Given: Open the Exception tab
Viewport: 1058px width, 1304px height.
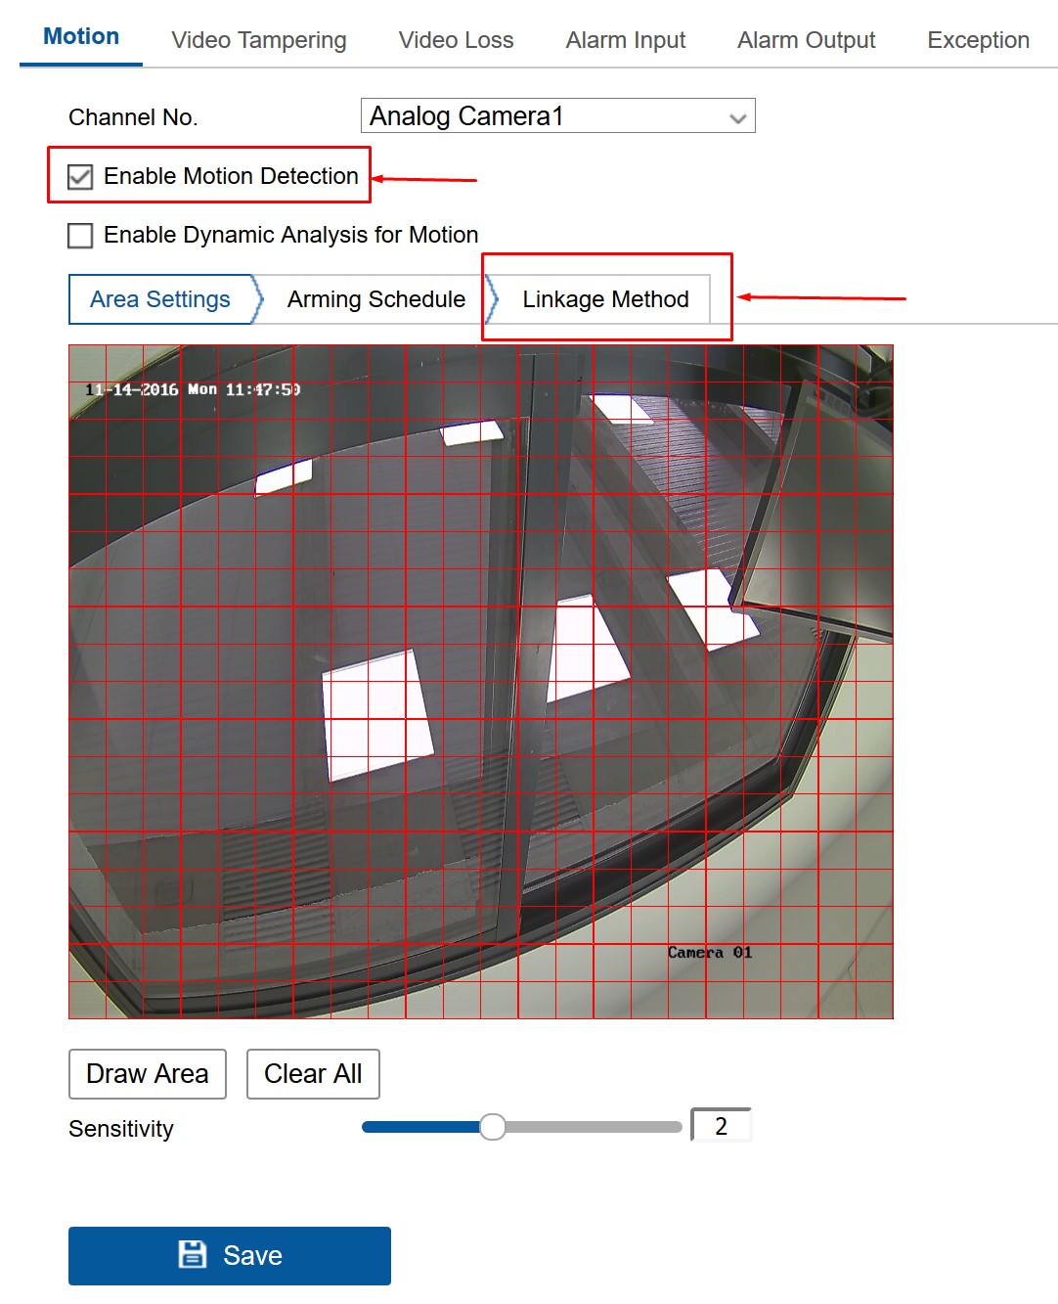Looking at the screenshot, I should [x=978, y=40].
